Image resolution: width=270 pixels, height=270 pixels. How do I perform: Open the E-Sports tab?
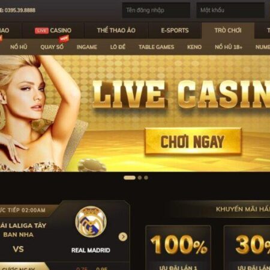[175, 31]
